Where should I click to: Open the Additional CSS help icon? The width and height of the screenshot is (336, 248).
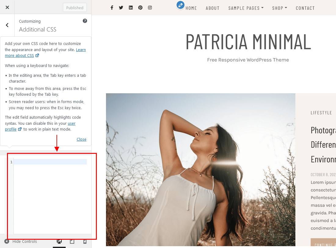click(x=85, y=21)
